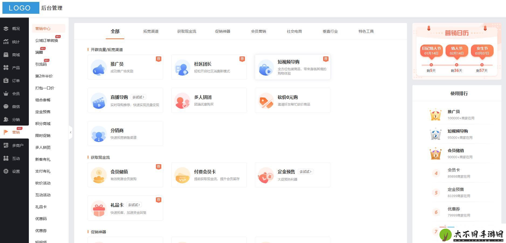Open 新客有礼 submenu item

coord(43,159)
